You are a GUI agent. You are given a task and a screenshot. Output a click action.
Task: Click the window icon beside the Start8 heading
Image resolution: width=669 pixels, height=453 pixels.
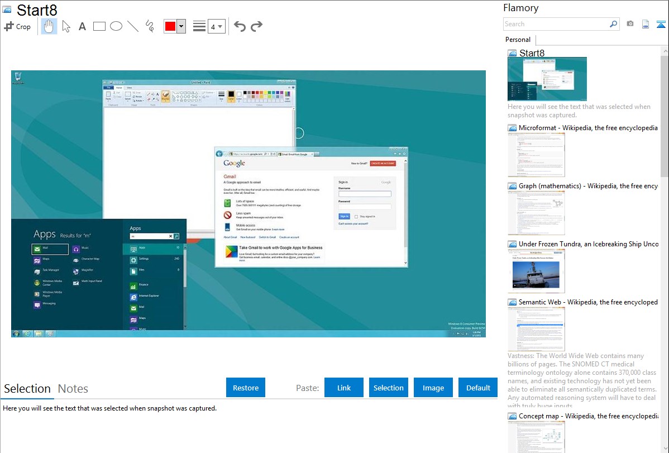click(x=7, y=9)
